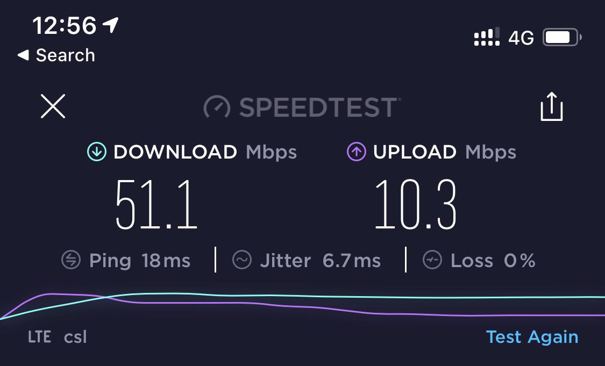Tap the 51.1 download speed result

coord(156,204)
